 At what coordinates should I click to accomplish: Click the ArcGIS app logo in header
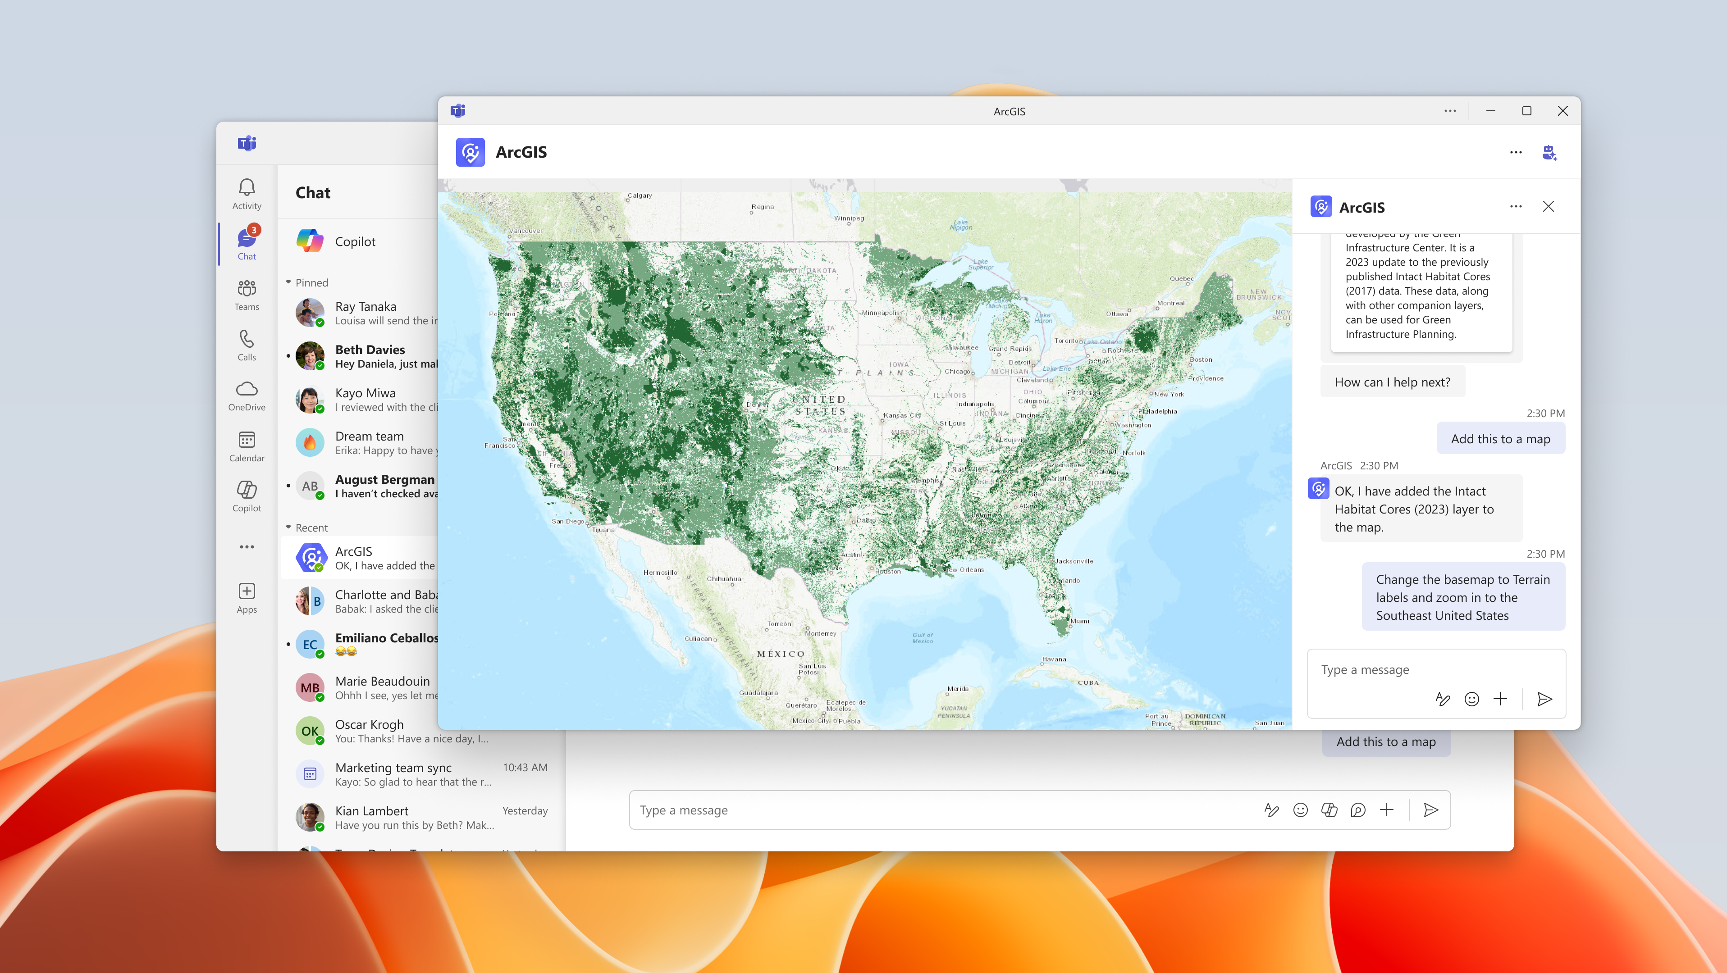(470, 152)
